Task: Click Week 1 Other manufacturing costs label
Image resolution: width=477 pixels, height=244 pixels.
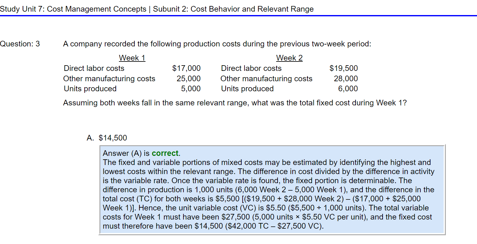Action: point(109,79)
